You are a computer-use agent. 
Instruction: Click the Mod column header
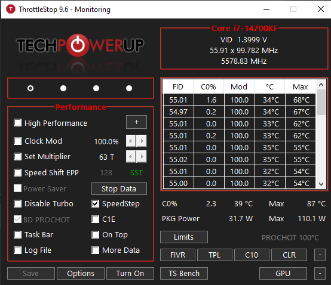click(x=239, y=87)
